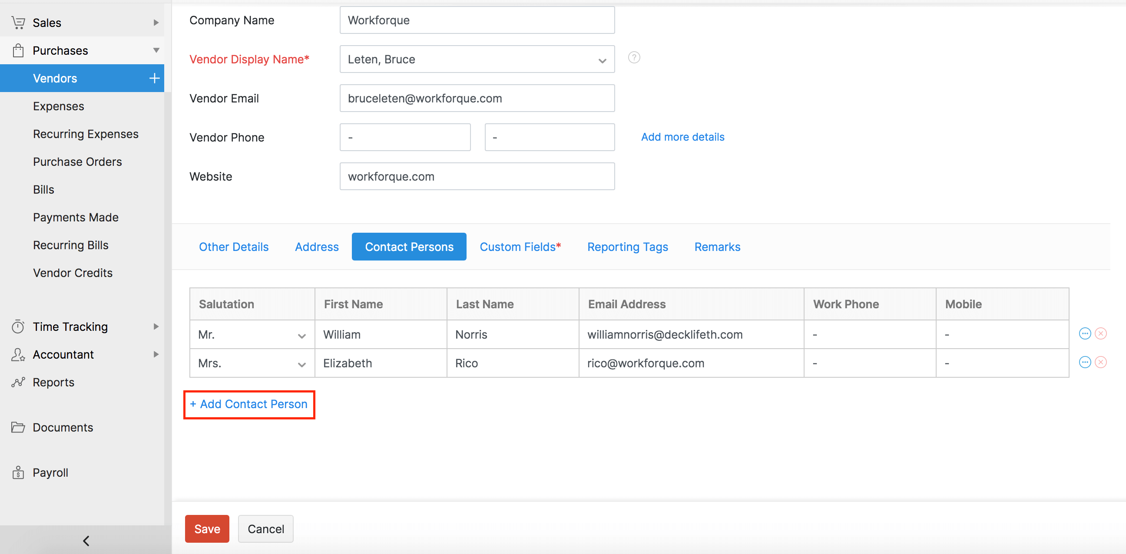Collapse the left sidebar with chevron

[x=86, y=541]
